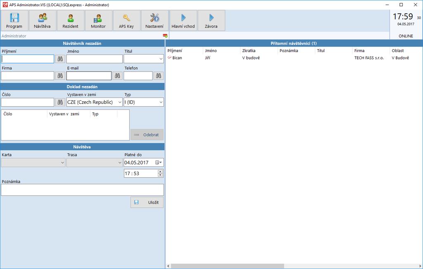Open Nastavení settings button
The height and width of the screenshot is (269, 423).
(x=154, y=21)
